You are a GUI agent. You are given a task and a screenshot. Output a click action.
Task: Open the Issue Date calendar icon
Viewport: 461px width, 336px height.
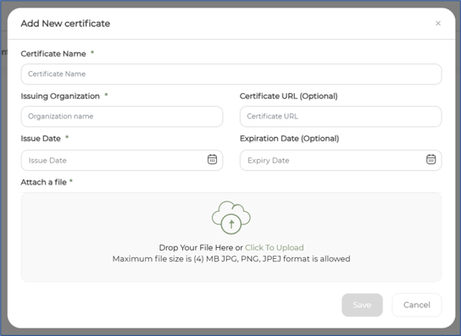(212, 159)
